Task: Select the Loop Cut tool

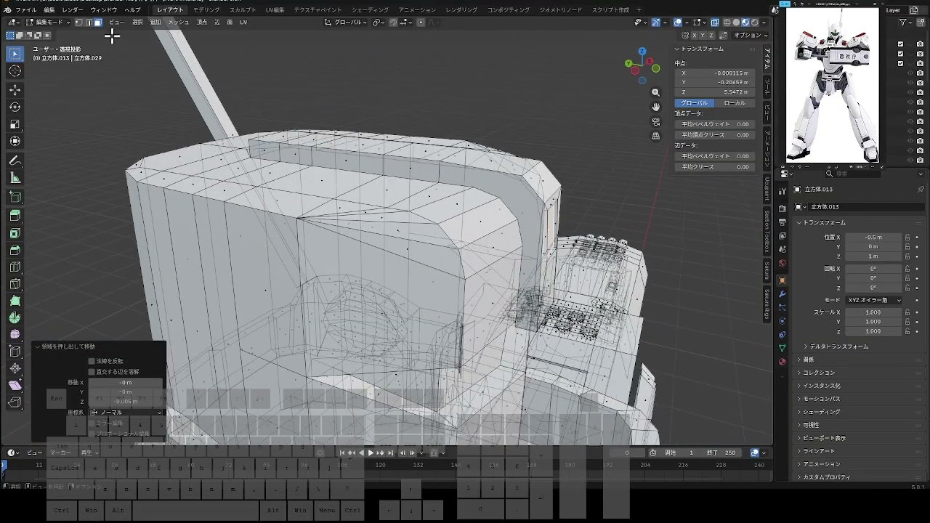Action: coord(15,267)
